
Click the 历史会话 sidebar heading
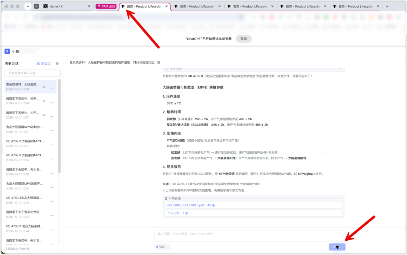pos(11,64)
